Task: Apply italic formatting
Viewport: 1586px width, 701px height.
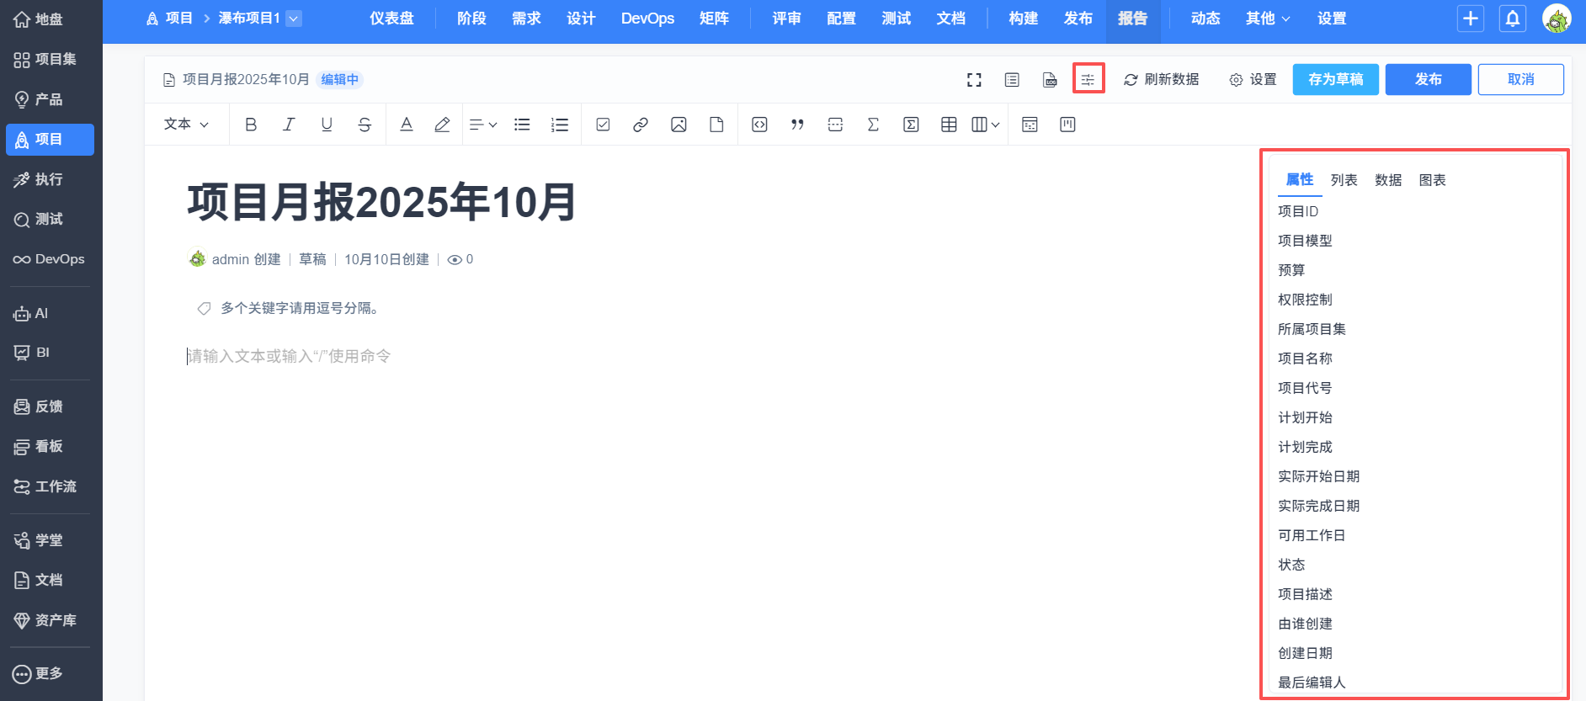Action: coord(289,125)
